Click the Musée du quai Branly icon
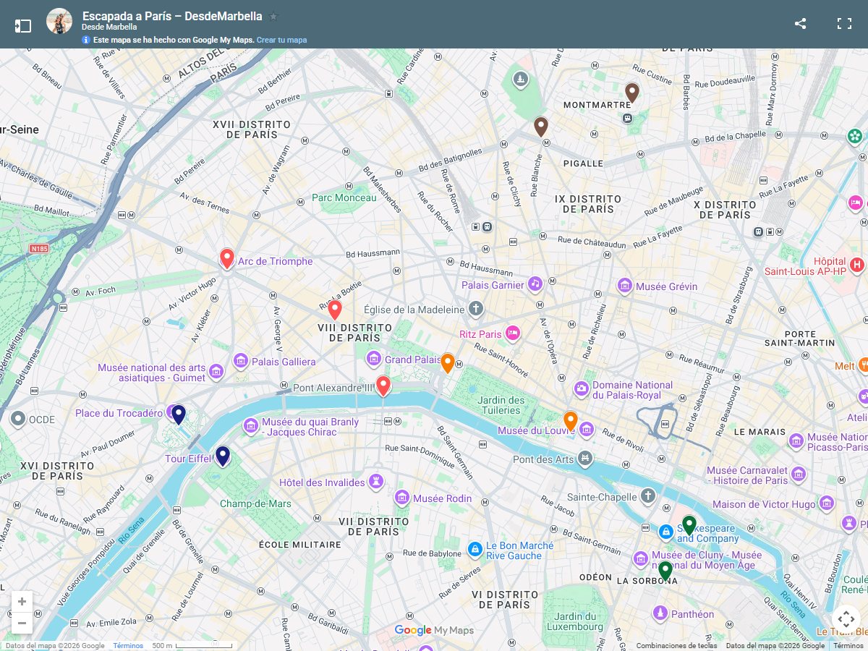Viewport: 868px width, 651px height. [250, 426]
